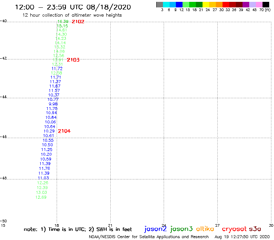274x240 pixels.
Task: Click the latitude axis label '-50'
Action: pyautogui.click(x=3, y=221)
